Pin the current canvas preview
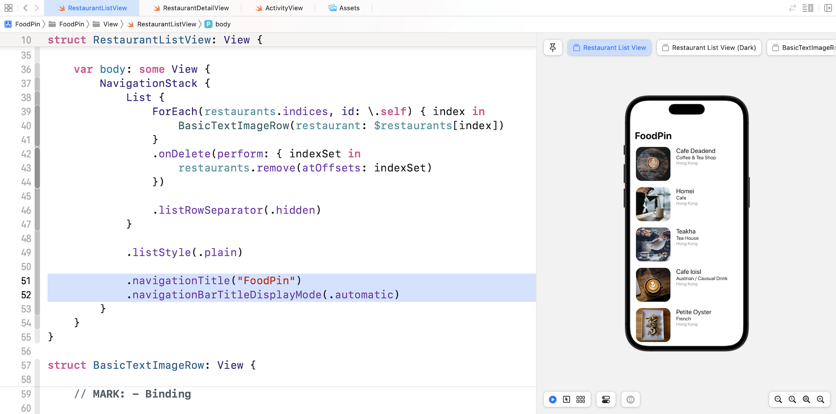Viewport: 836px width, 414px height. pyautogui.click(x=553, y=47)
